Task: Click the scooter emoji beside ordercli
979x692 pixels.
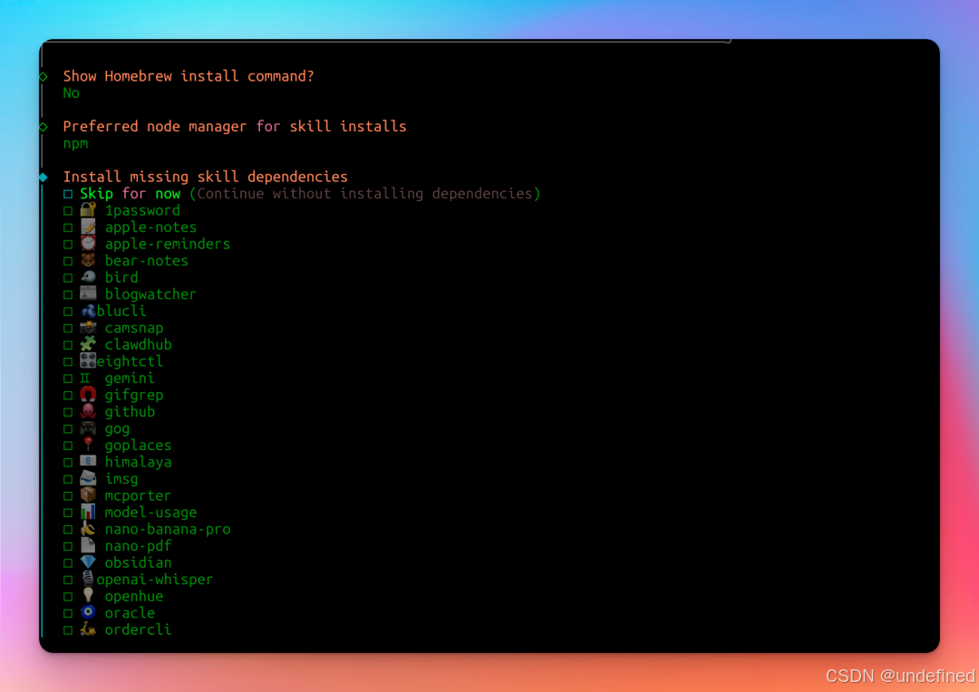Action: [88, 630]
